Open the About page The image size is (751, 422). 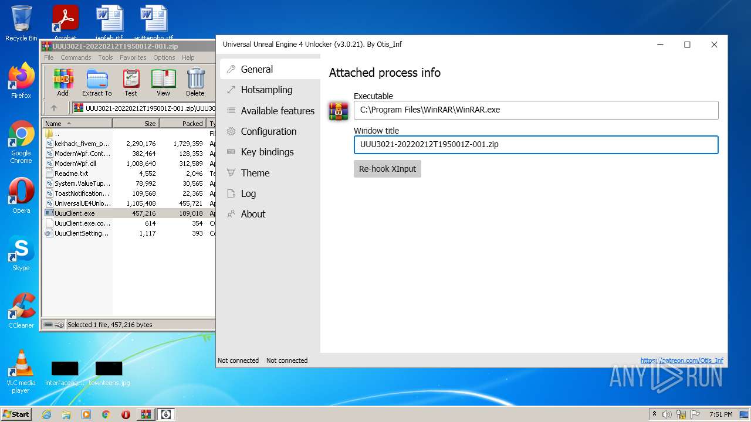(269, 214)
